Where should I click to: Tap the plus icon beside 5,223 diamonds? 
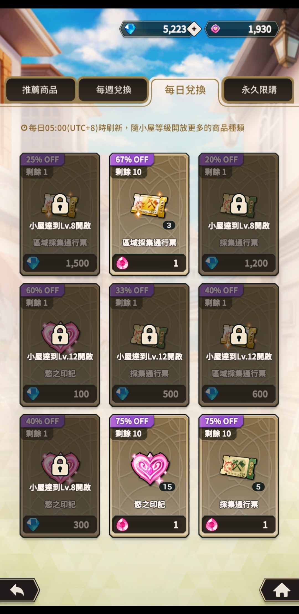[x=194, y=29]
